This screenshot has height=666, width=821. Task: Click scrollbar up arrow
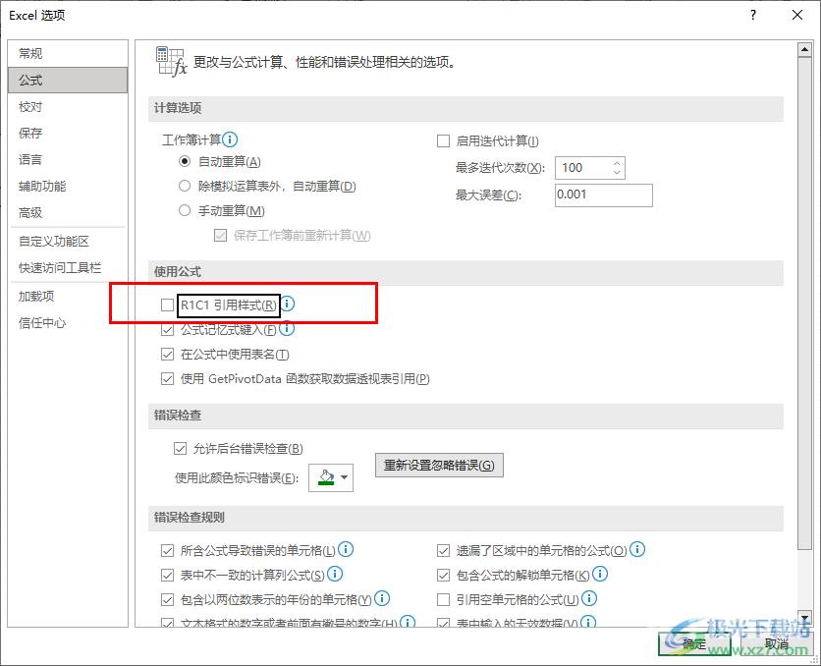804,50
